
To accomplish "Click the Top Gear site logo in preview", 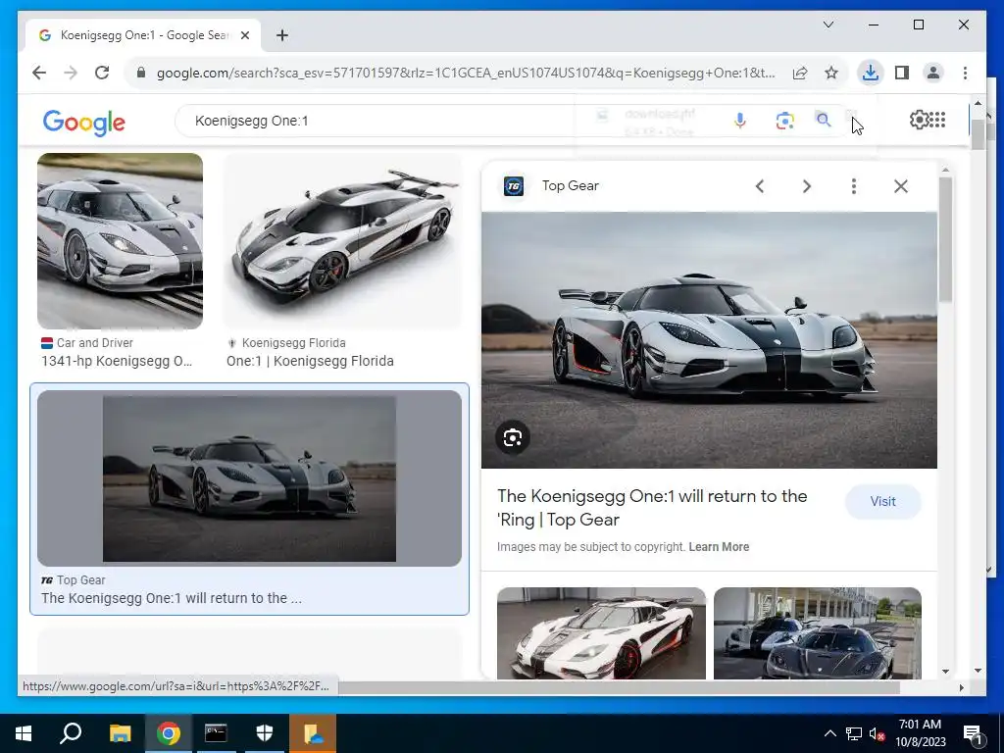I will 514,186.
